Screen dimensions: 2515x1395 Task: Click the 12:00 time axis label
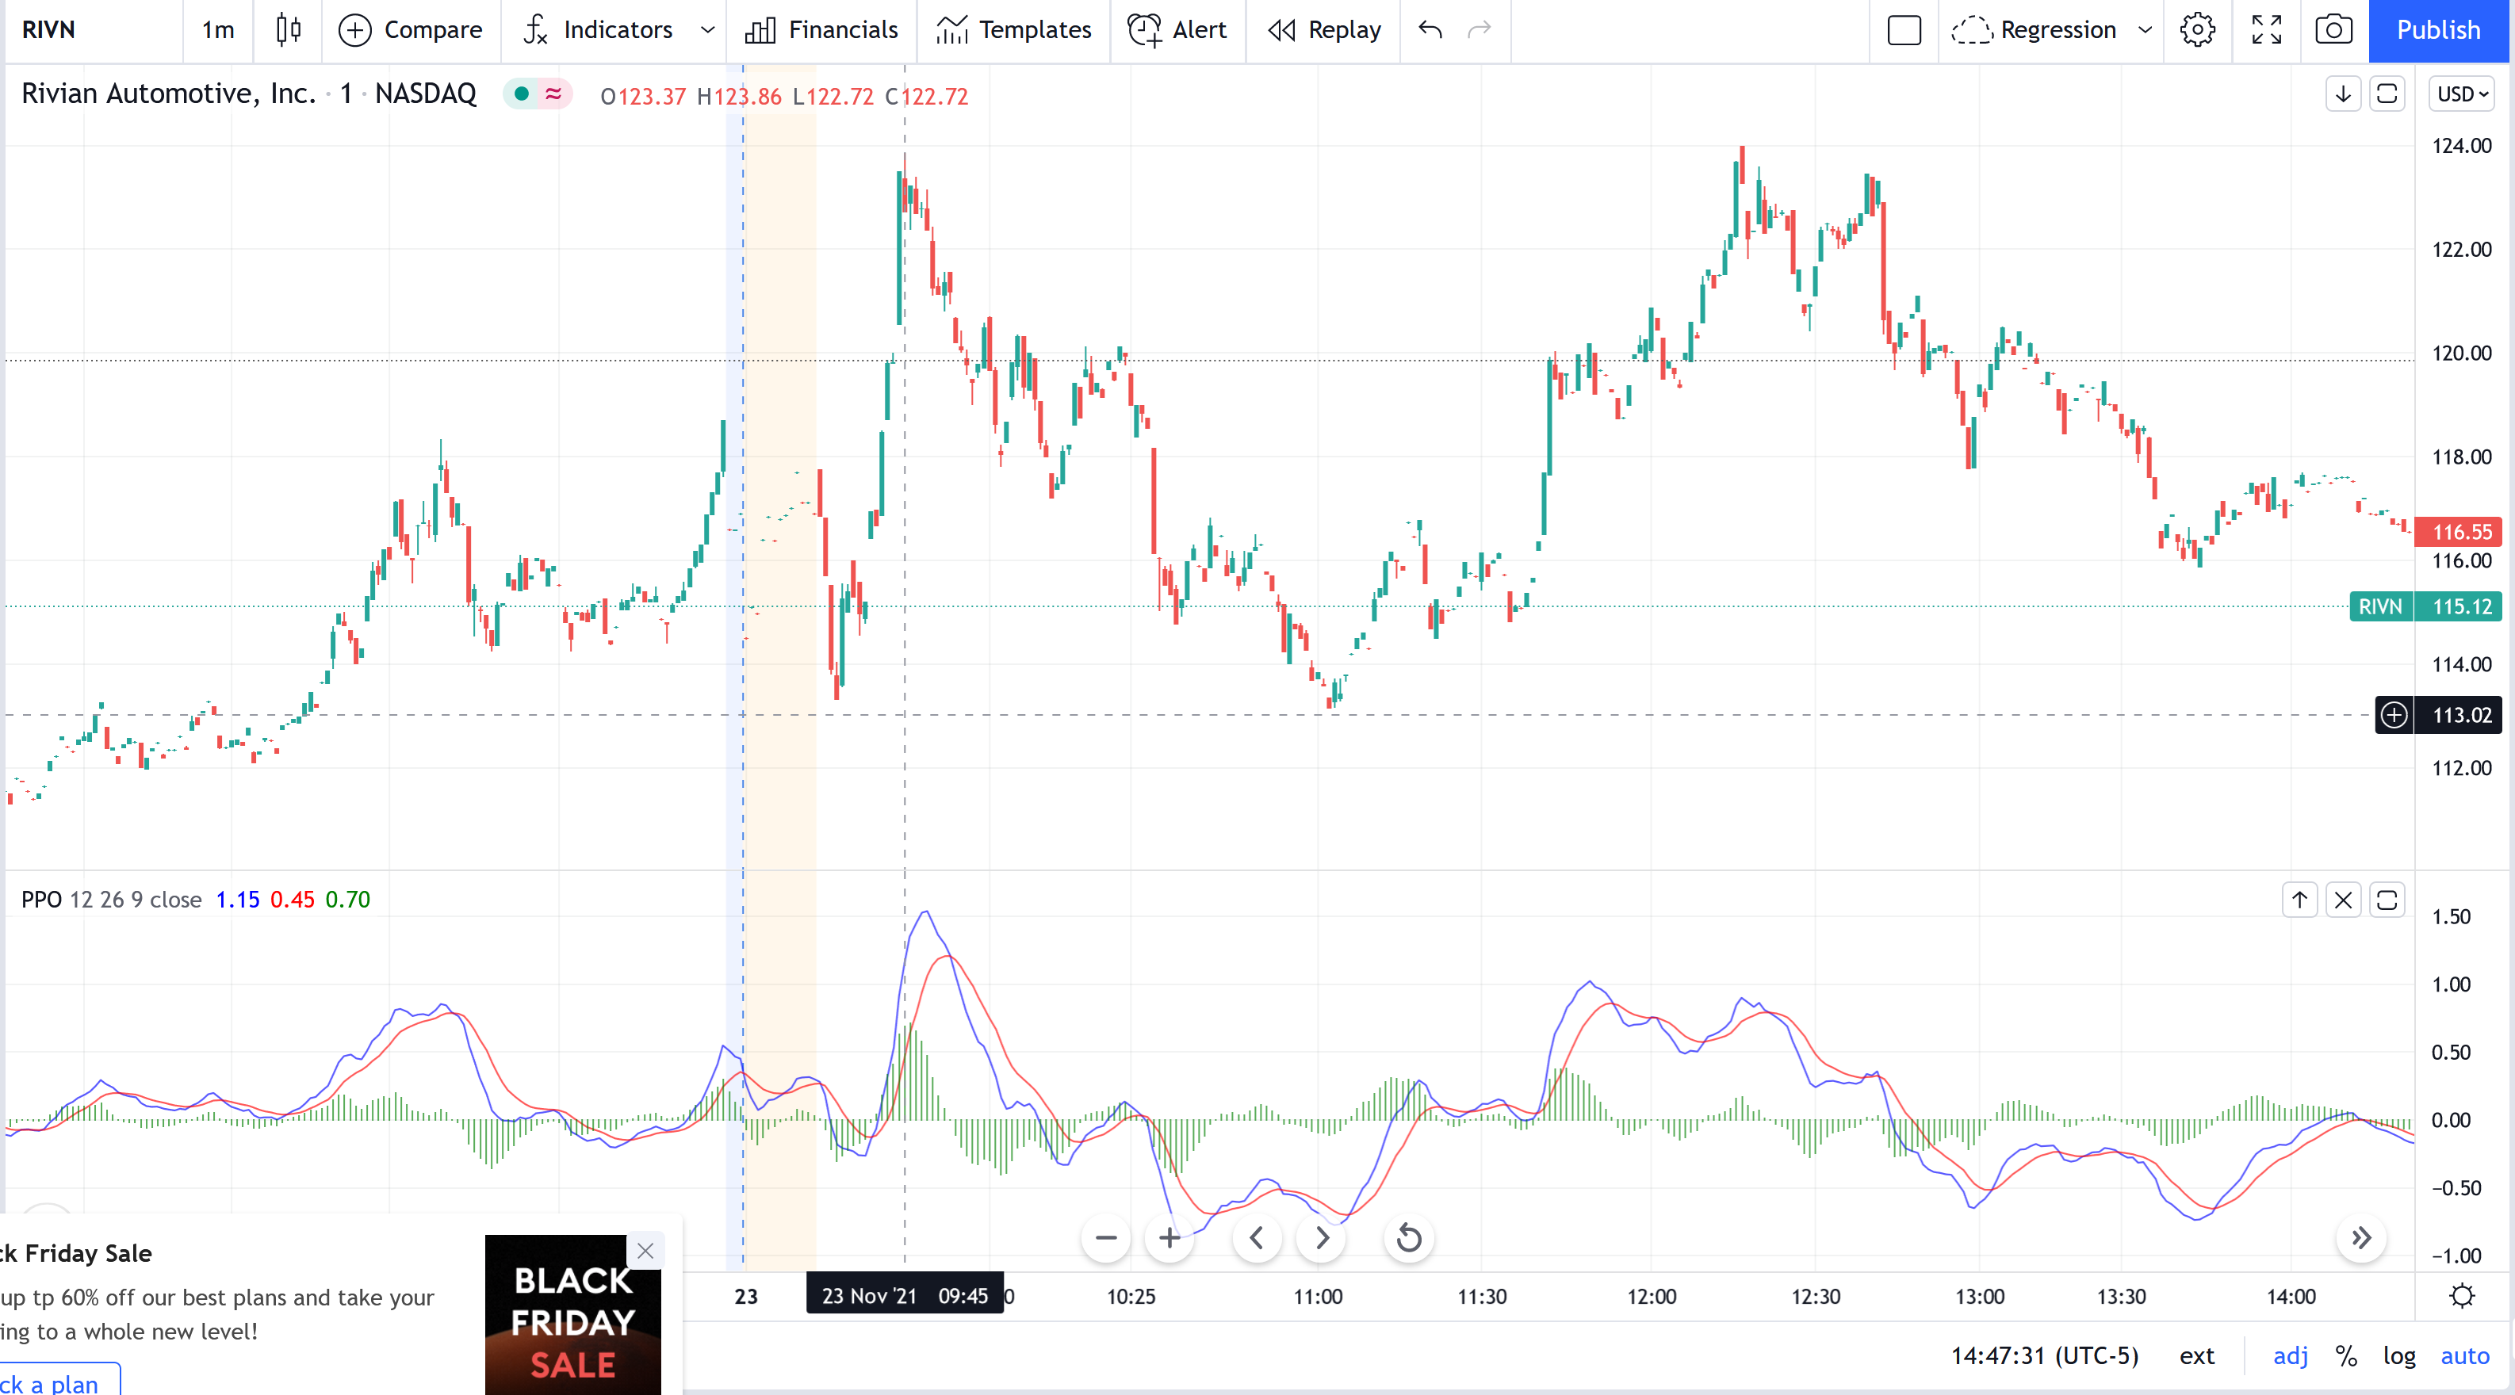coord(1652,1297)
